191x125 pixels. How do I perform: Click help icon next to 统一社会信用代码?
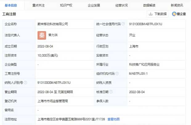pos(123,24)
